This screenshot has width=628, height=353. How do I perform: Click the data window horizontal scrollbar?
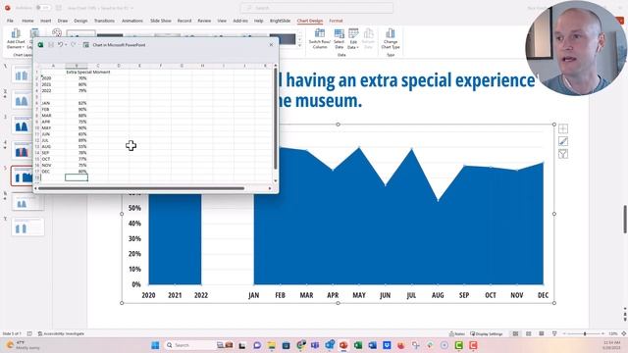141,188
